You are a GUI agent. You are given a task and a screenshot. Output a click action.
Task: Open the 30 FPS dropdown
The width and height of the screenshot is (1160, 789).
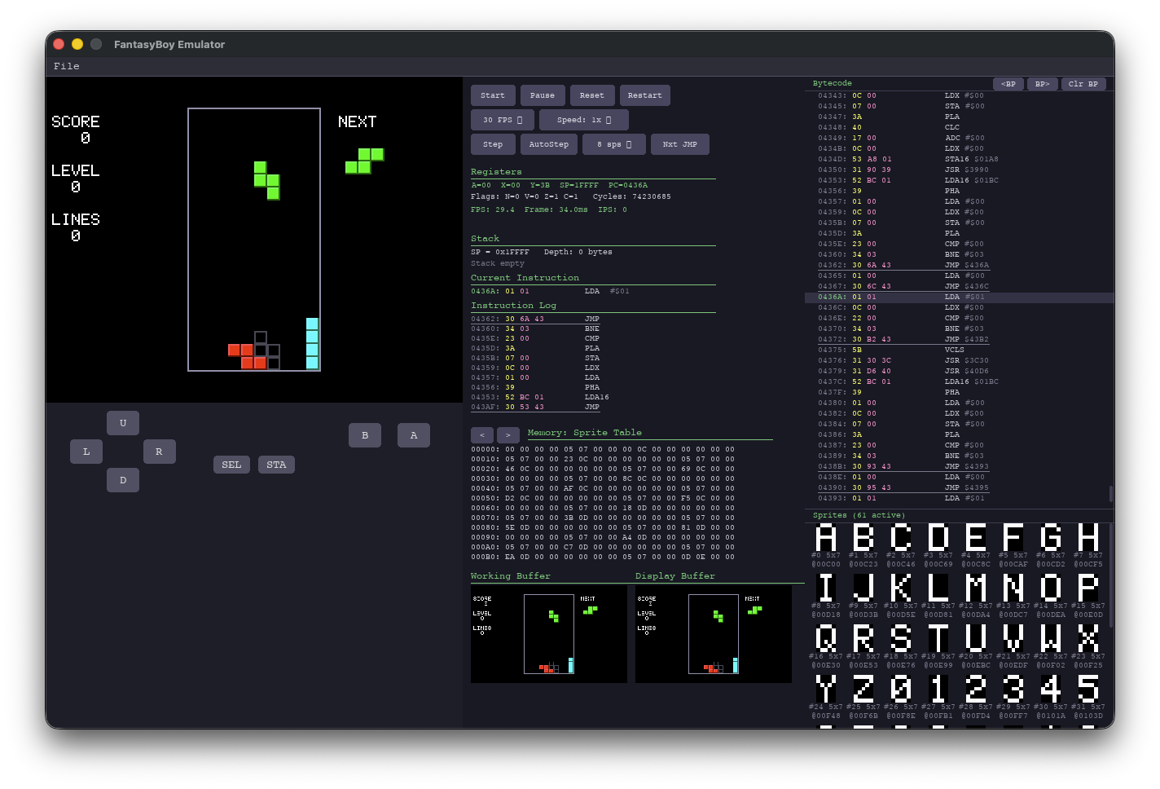click(x=503, y=120)
